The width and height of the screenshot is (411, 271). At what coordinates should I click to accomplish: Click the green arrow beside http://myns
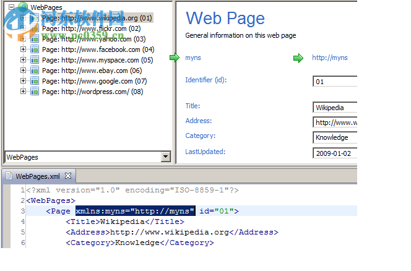(298, 58)
